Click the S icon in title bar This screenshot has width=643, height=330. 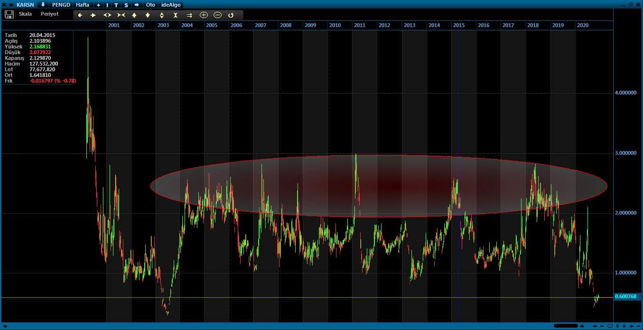coord(126,5)
